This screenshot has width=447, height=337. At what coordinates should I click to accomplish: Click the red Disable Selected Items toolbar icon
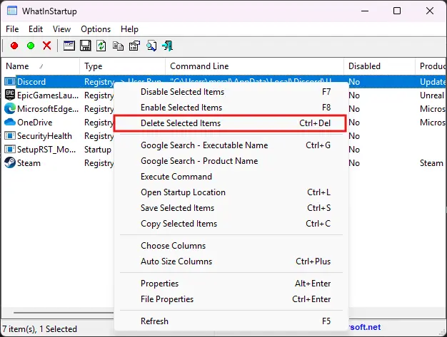click(14, 46)
